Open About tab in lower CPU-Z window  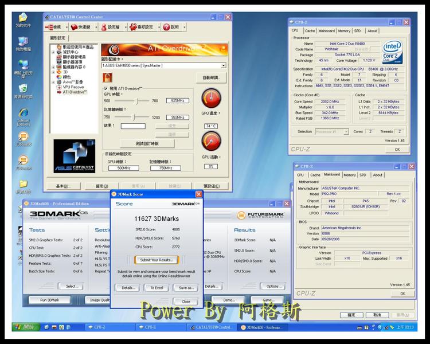377,175
